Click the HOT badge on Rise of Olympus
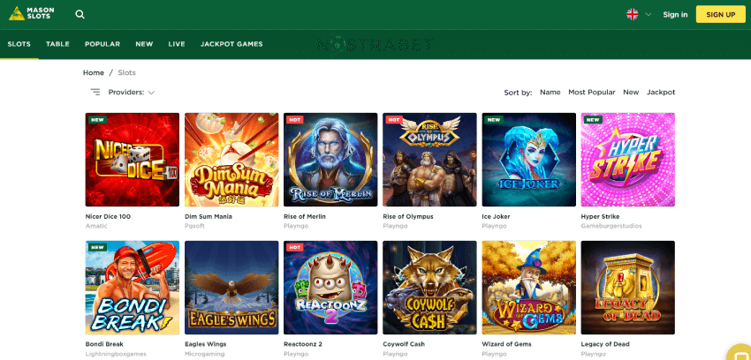The height and width of the screenshot is (360, 751). 393,119
